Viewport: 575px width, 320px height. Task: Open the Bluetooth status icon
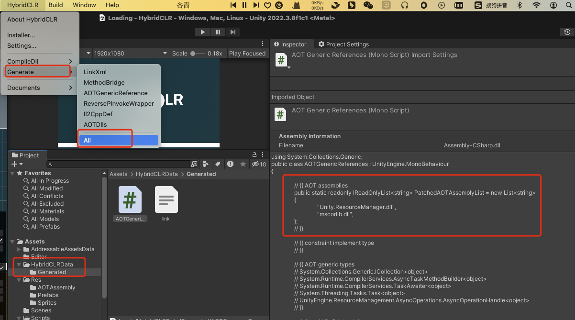click(520, 5)
